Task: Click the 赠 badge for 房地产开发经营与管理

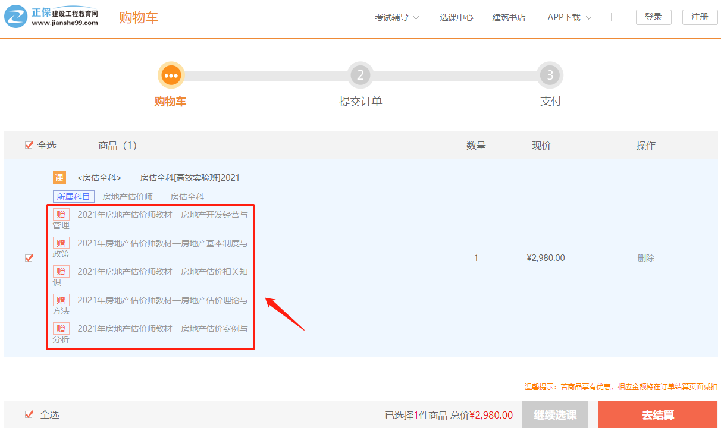Action: (x=61, y=215)
